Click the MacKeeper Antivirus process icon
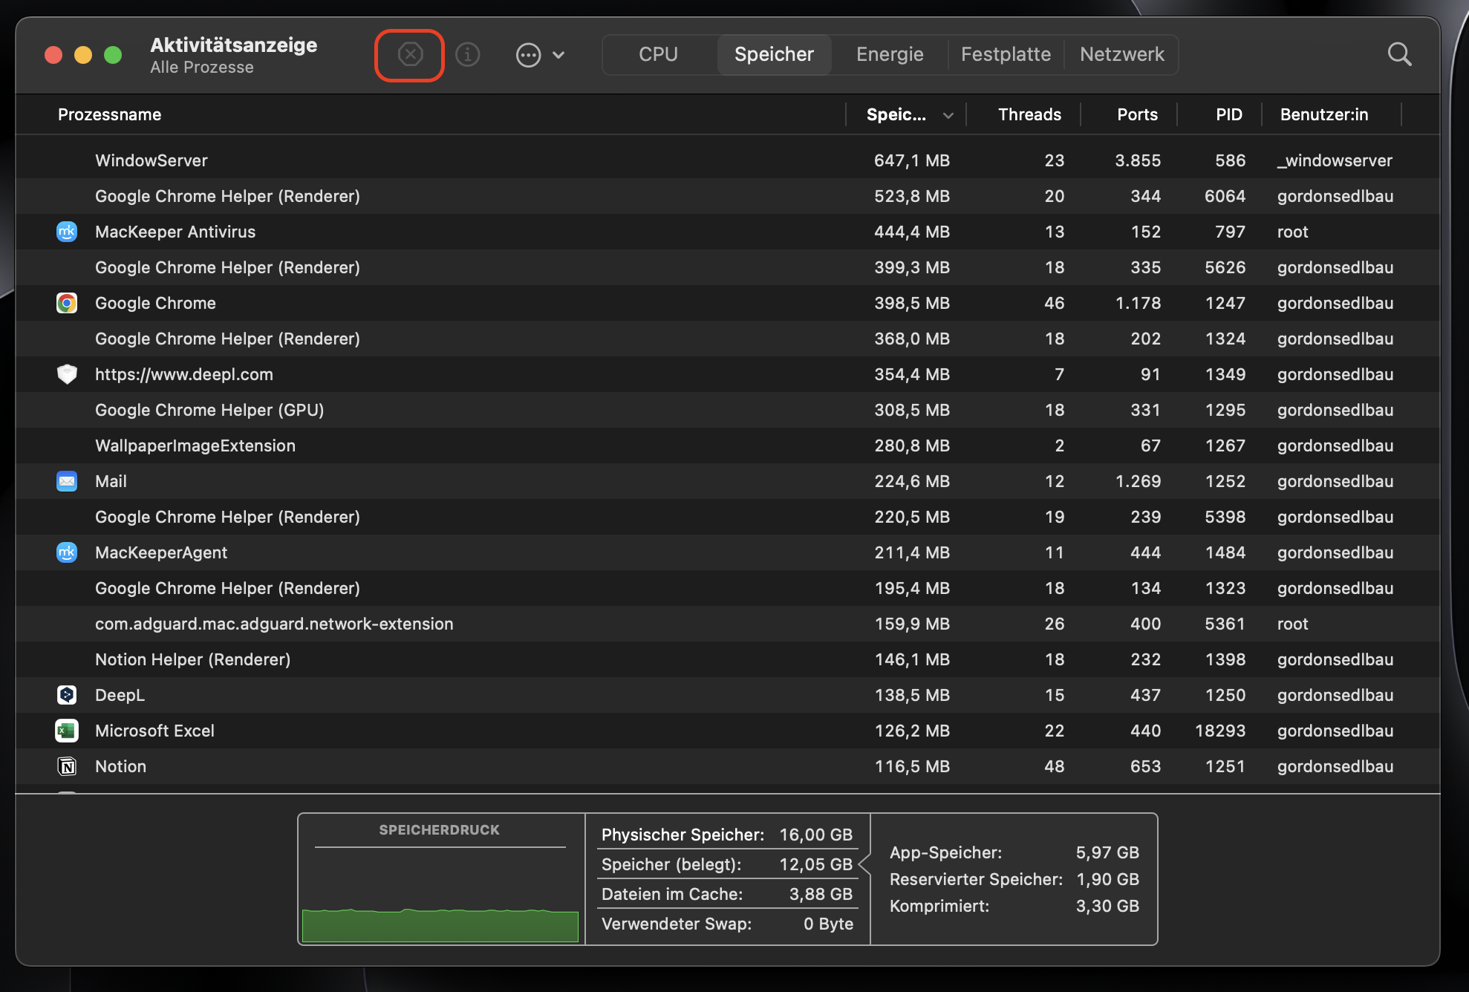Screen dimensions: 1469x992 67,232
